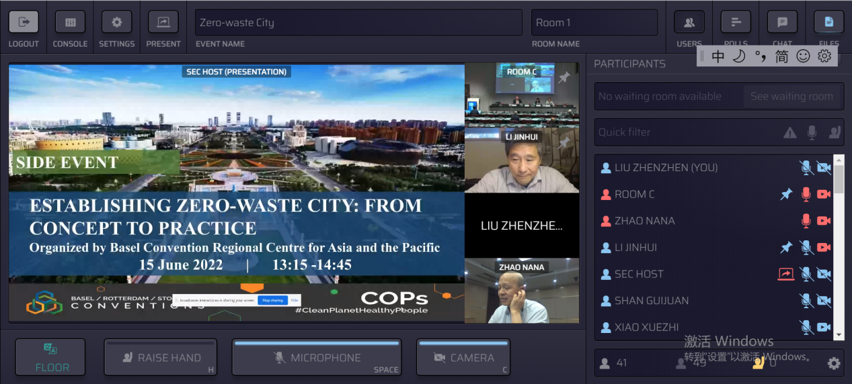The width and height of the screenshot is (852, 384).
Task: Toggle the Microphone button
Action: (x=317, y=357)
